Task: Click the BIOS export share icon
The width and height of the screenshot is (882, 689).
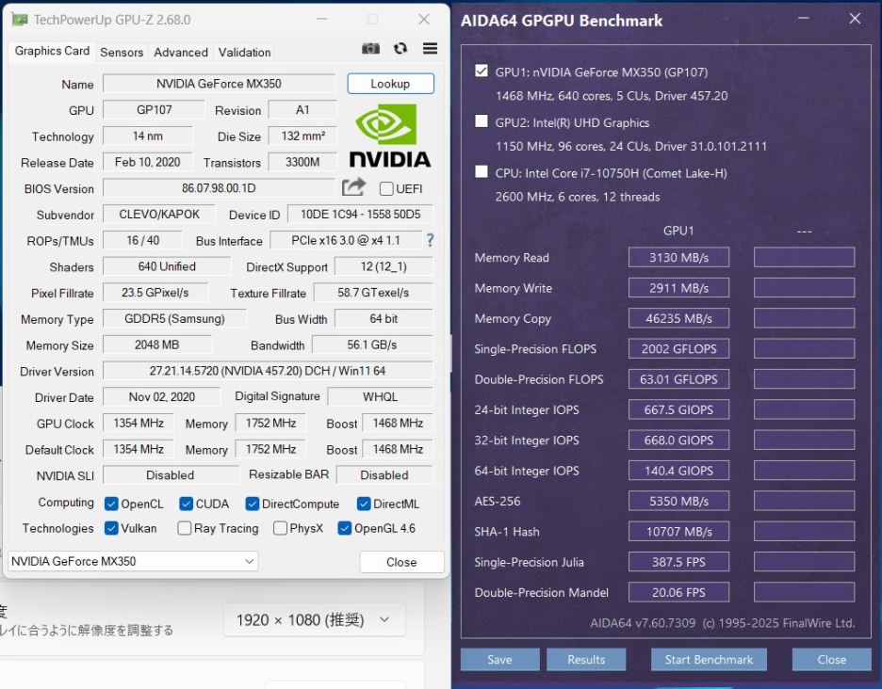Action: (x=353, y=186)
